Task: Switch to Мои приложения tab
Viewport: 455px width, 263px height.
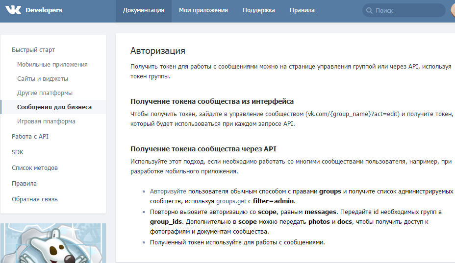Action: click(203, 10)
